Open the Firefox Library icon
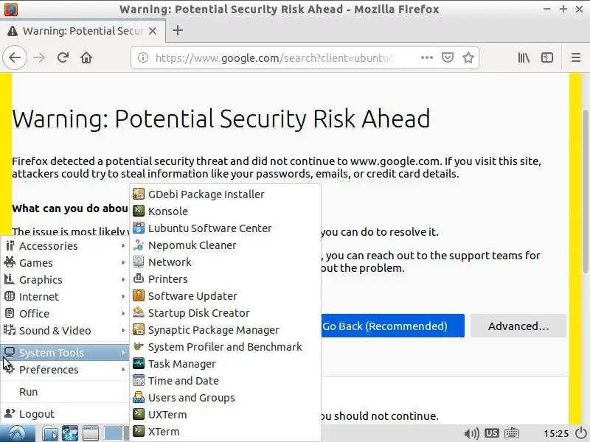Image resolution: width=590 pixels, height=442 pixels. (x=524, y=57)
